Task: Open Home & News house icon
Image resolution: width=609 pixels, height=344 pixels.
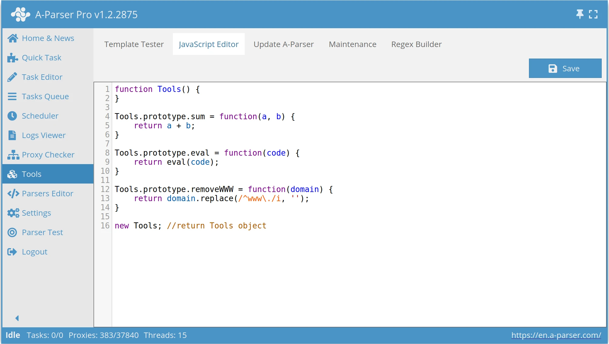Action: tap(13, 38)
